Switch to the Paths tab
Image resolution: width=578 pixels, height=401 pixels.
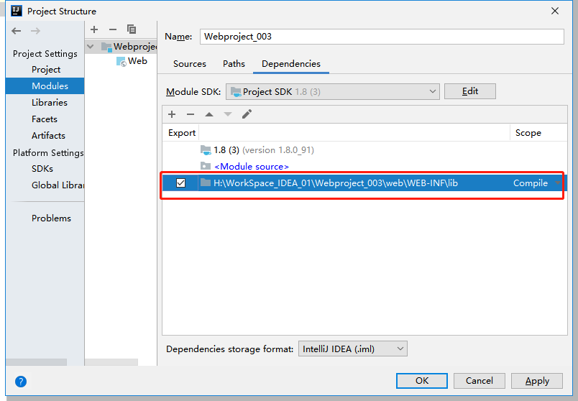(x=234, y=64)
